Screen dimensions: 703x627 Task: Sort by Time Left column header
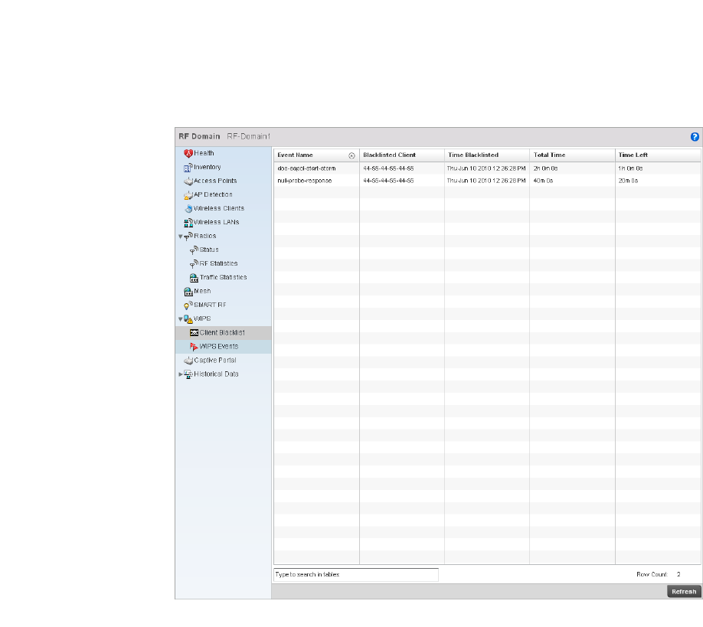coord(658,155)
